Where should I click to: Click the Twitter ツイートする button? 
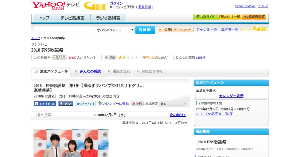point(86,104)
